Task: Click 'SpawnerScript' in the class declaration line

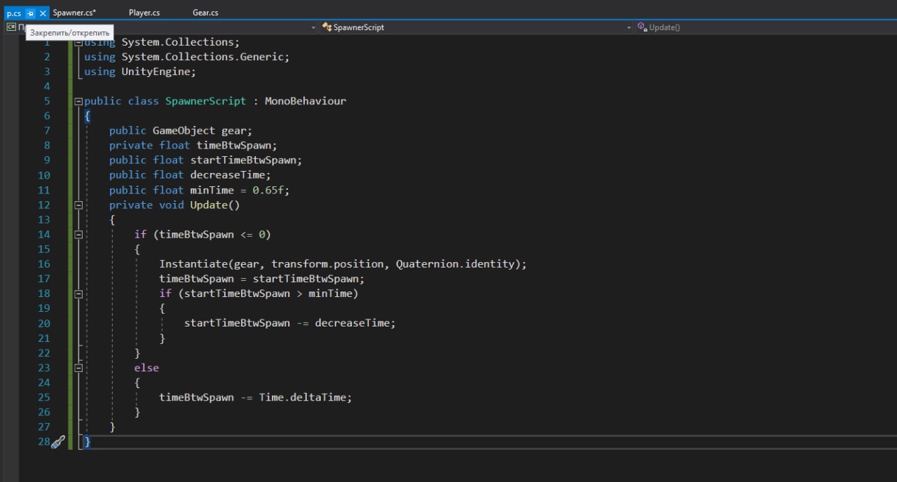Action: pyautogui.click(x=206, y=101)
